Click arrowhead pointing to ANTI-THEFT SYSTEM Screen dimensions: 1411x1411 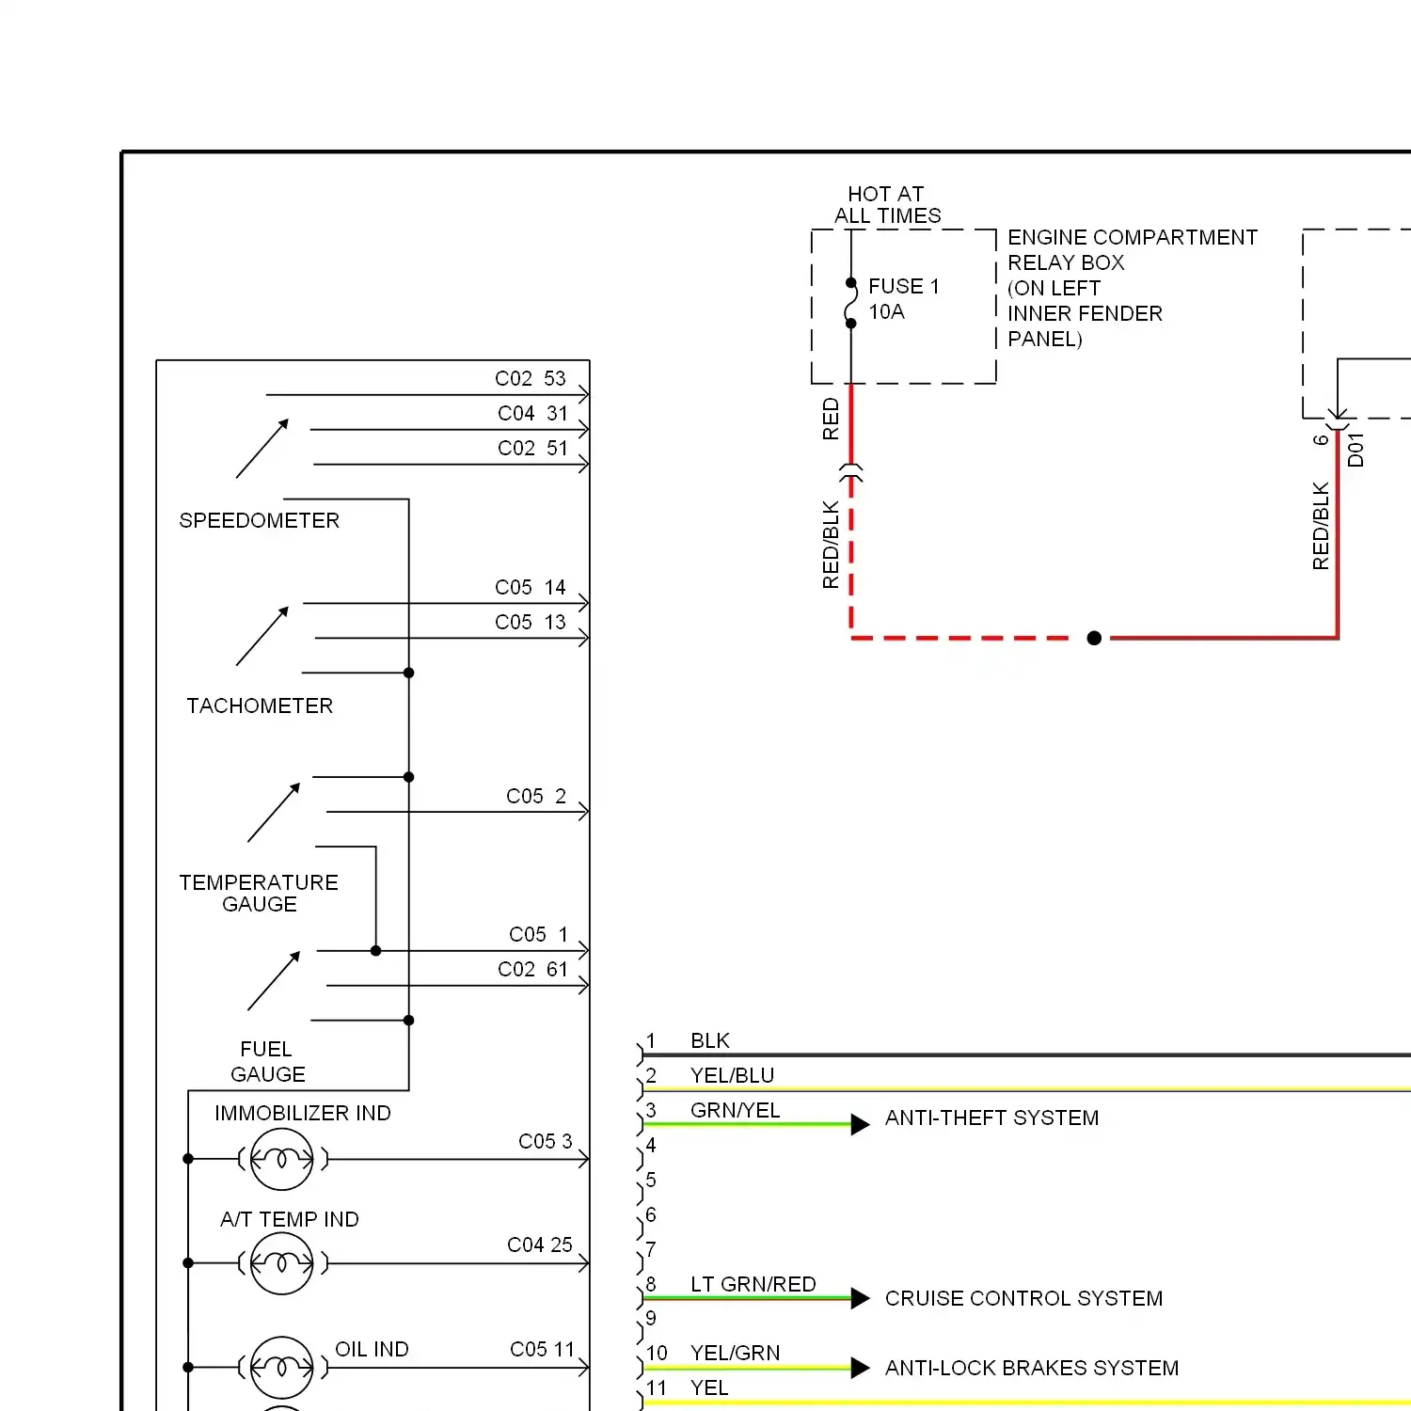[x=860, y=1124]
